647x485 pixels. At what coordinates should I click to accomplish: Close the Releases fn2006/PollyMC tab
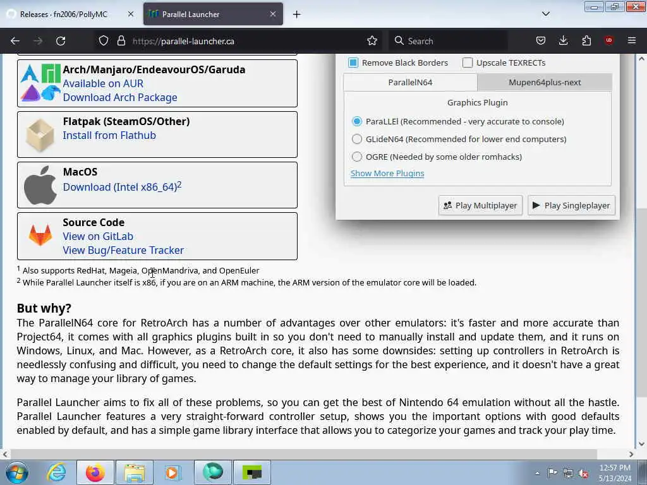pos(130,14)
